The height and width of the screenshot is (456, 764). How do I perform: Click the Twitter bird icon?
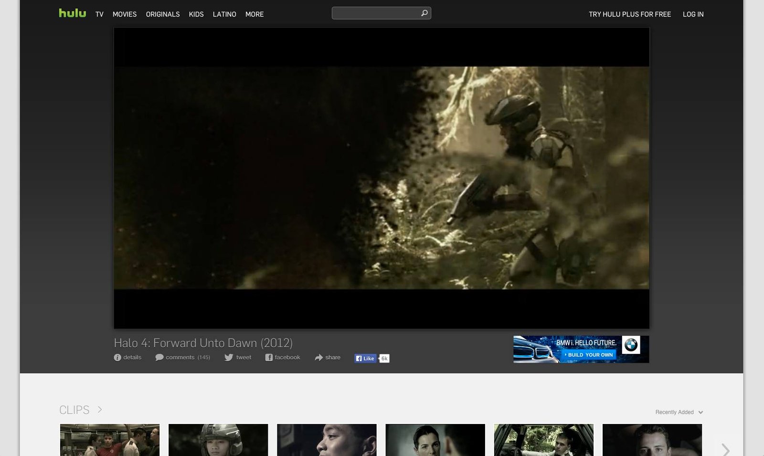[229, 357]
